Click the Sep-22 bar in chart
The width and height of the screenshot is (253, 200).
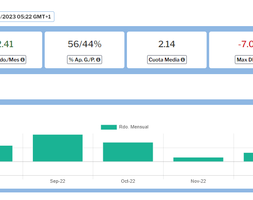pos(58,148)
